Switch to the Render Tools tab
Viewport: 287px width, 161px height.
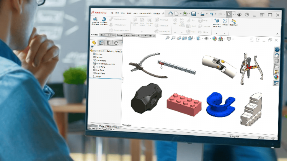[x=130, y=35]
